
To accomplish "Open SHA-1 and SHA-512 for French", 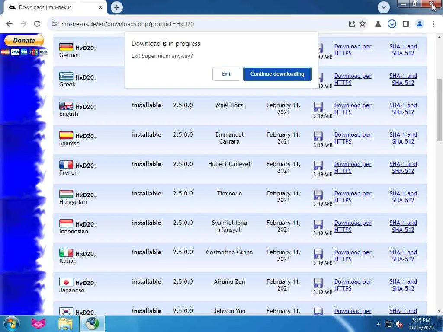I will (403, 167).
